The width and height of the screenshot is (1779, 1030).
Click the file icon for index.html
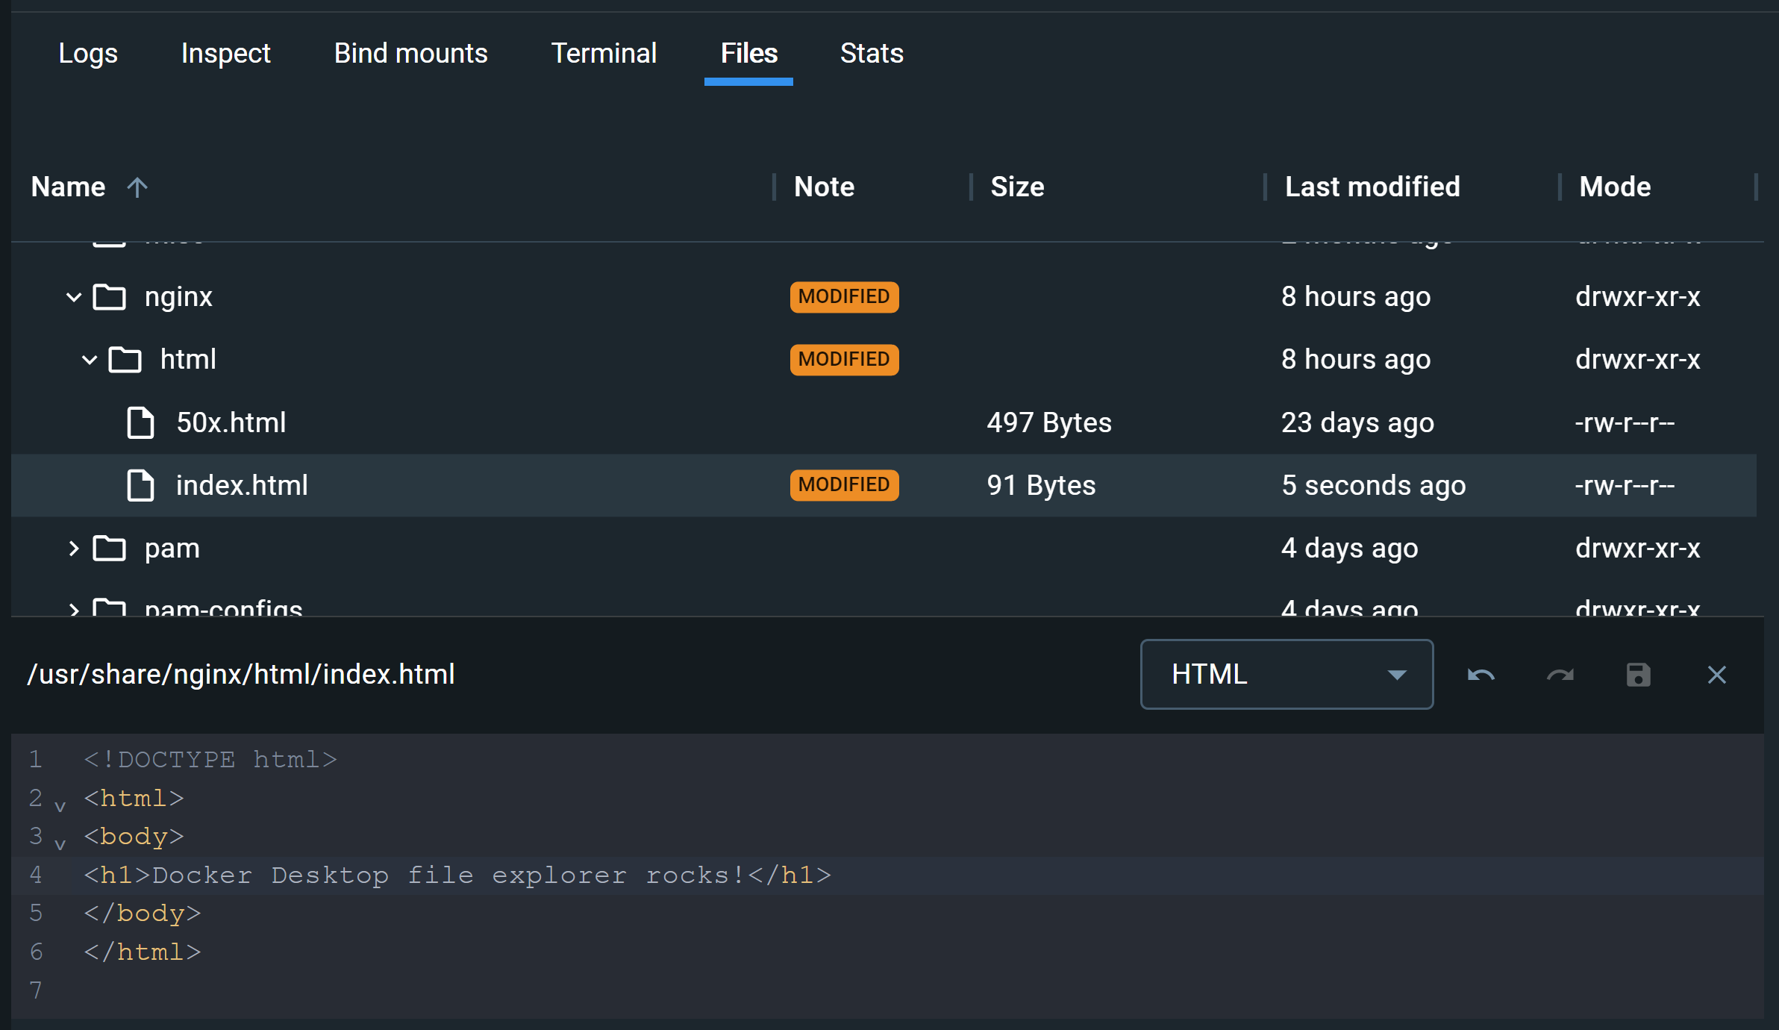tap(139, 484)
